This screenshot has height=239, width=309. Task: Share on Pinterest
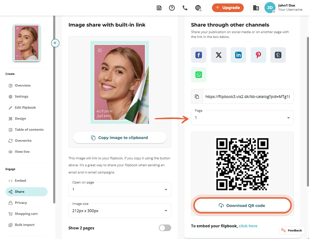pyautogui.click(x=258, y=55)
